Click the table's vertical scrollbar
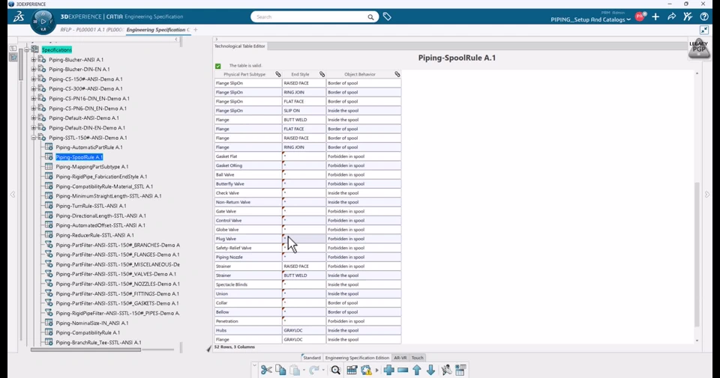The height and width of the screenshot is (378, 720). click(x=697, y=254)
